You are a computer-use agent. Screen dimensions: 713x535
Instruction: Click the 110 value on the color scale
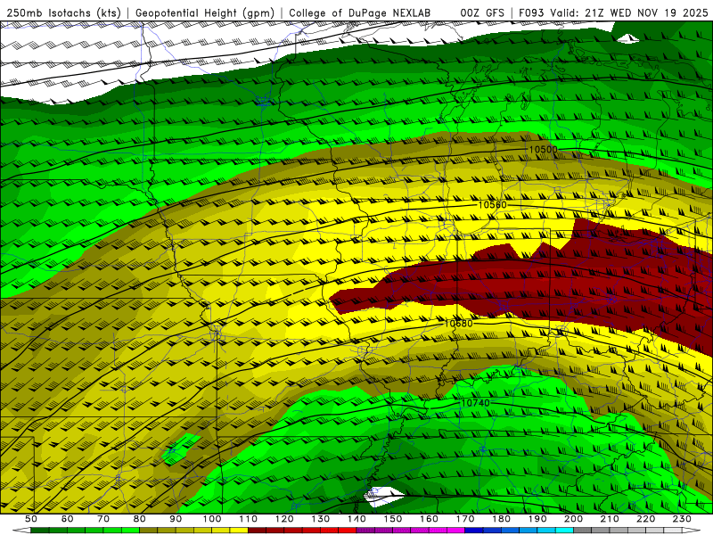248,519
